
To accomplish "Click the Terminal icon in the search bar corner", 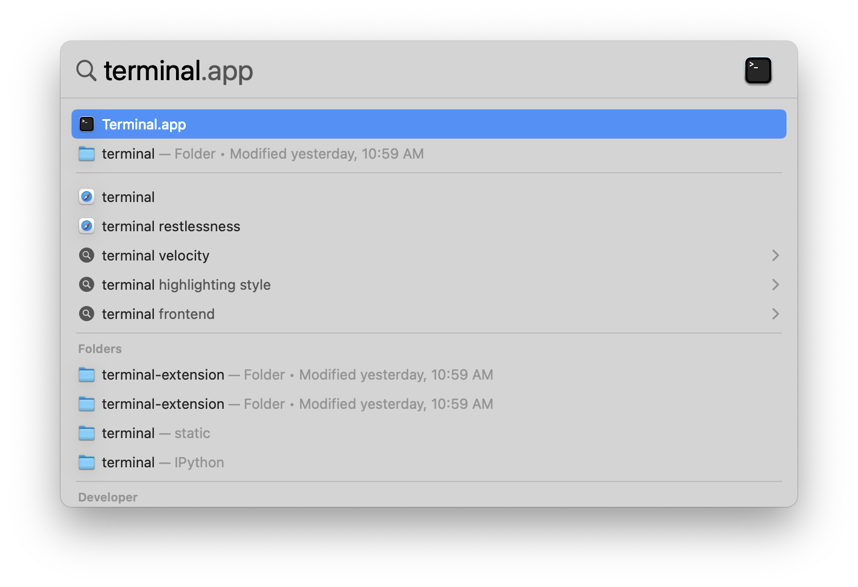I will pyautogui.click(x=758, y=70).
